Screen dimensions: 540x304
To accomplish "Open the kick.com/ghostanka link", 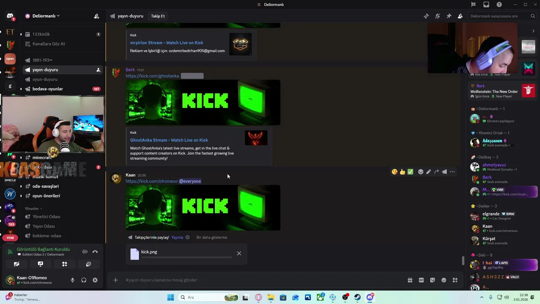I will tap(152, 76).
